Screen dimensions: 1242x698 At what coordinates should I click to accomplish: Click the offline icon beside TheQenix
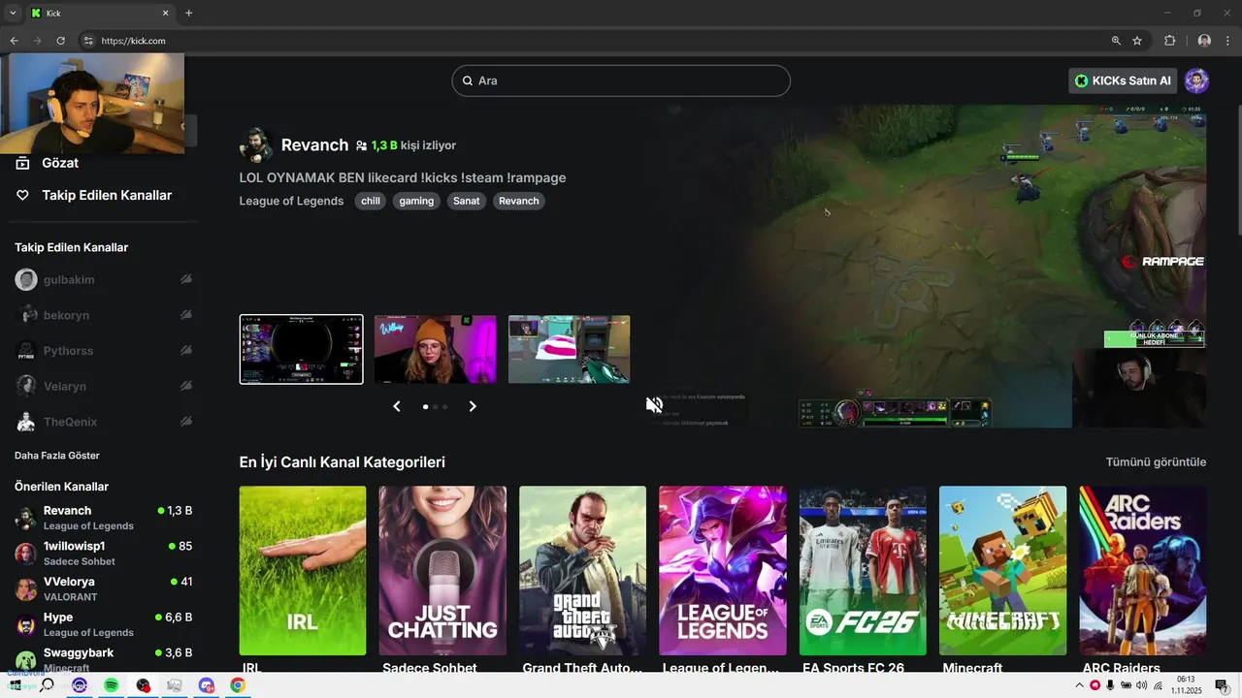pyautogui.click(x=185, y=422)
